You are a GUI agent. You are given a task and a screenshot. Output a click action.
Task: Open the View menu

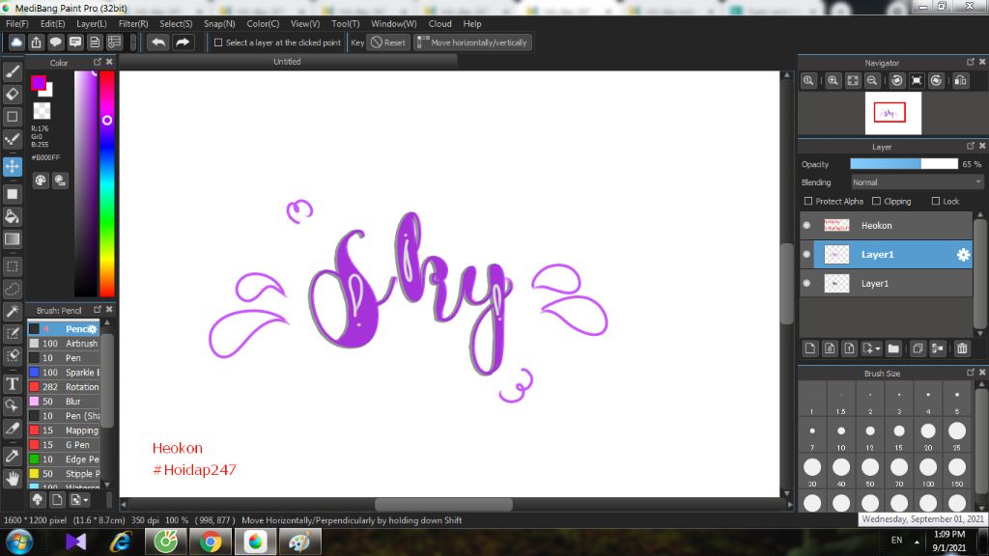(305, 23)
